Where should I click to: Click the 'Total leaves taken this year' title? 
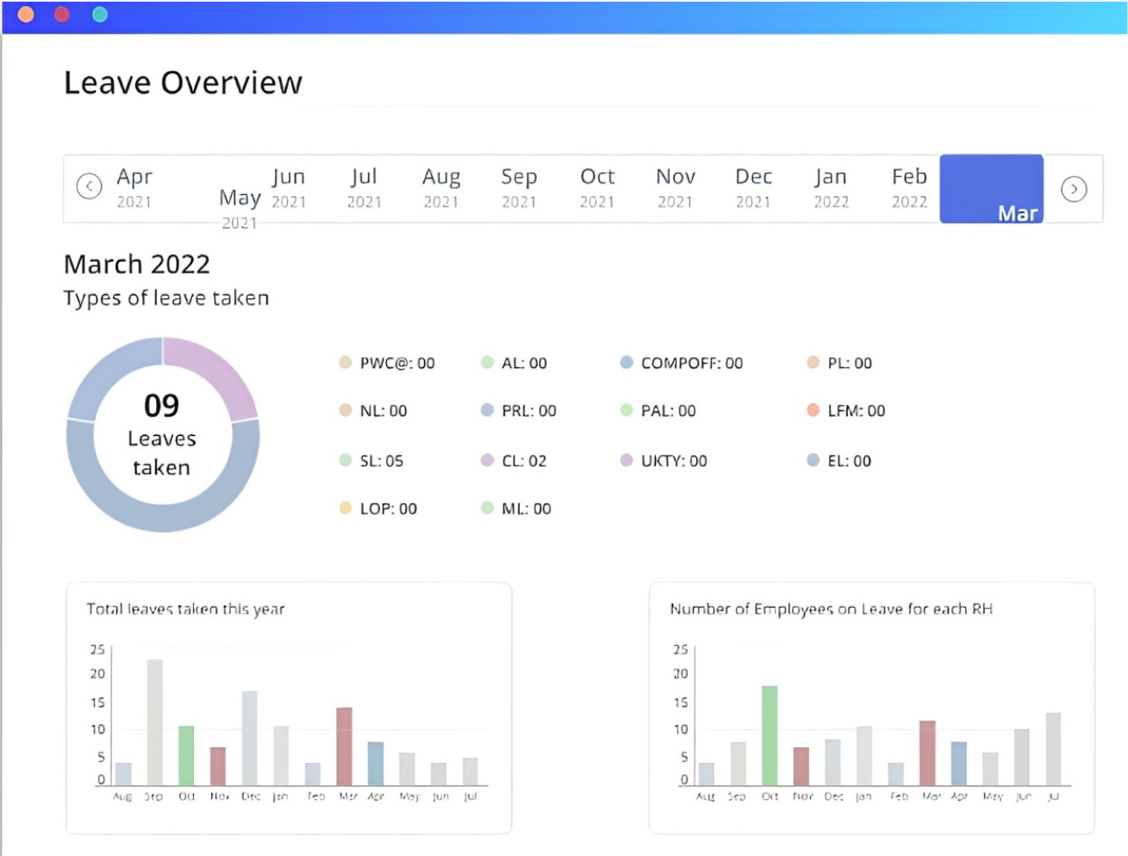tap(185, 609)
